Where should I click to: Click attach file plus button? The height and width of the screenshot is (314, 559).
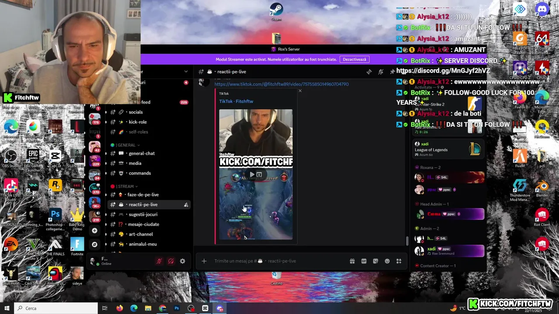click(x=204, y=261)
